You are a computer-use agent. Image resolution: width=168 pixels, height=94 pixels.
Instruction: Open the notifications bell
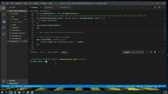pos(164,86)
